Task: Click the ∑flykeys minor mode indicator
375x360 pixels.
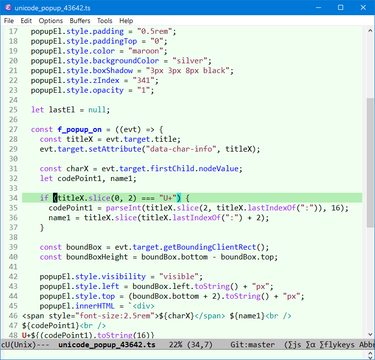Action: pyautogui.click(x=337, y=345)
